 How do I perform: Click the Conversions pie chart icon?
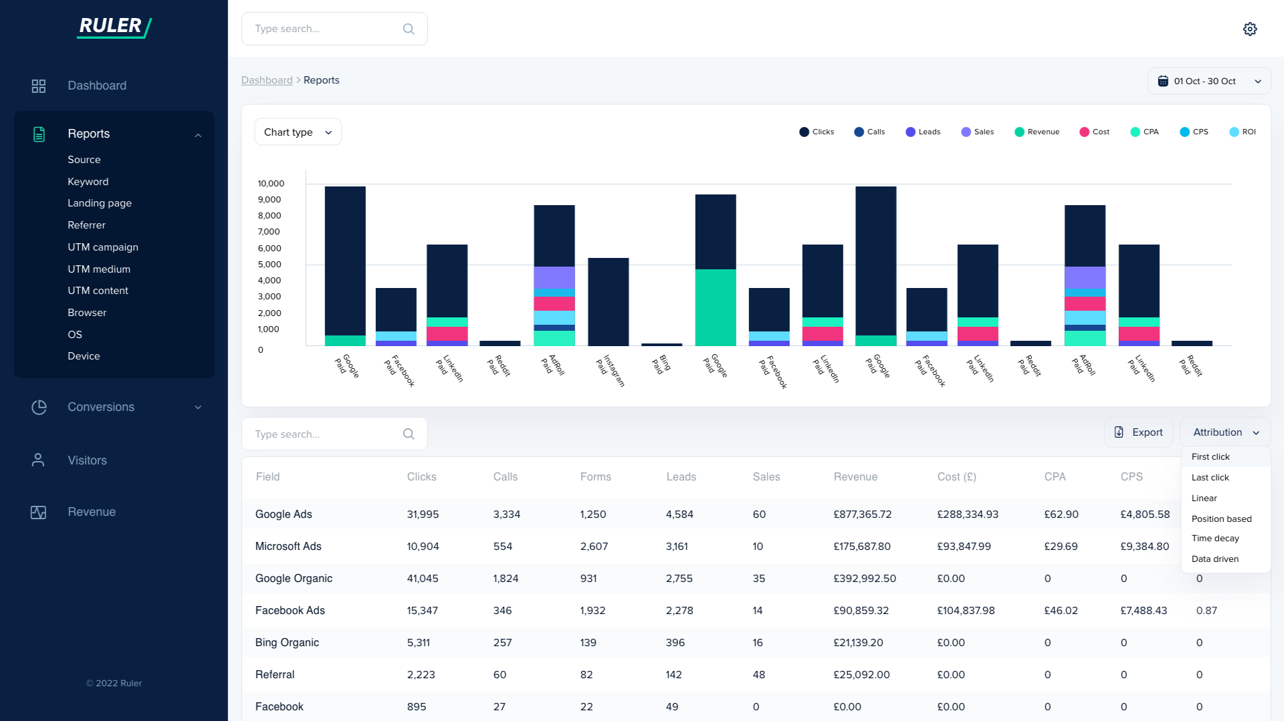[39, 407]
